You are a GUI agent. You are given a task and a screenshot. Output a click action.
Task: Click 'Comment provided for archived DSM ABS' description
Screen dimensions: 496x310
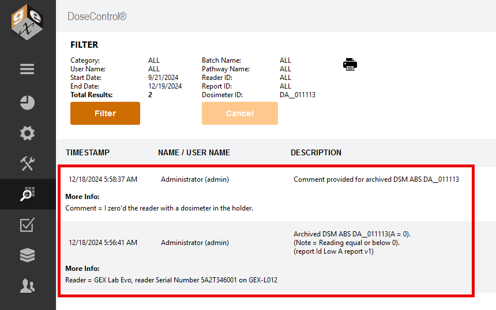(x=376, y=179)
